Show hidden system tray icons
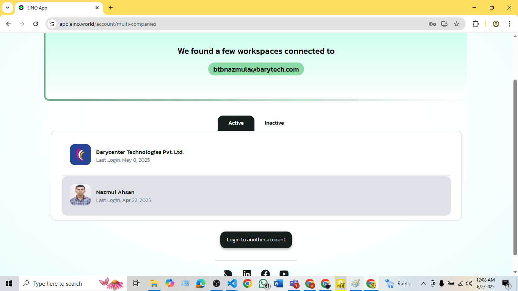 [x=424, y=283]
